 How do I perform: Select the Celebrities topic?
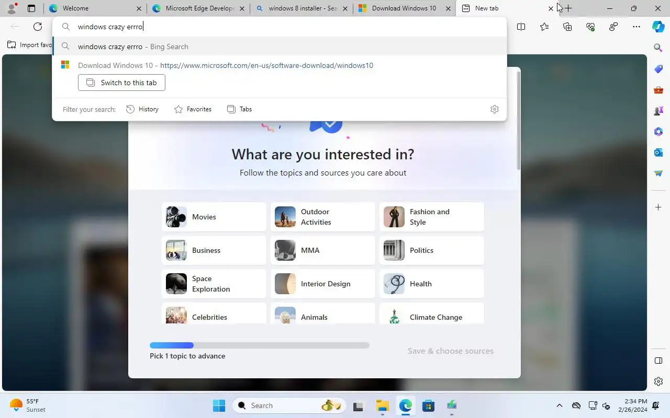tap(214, 313)
